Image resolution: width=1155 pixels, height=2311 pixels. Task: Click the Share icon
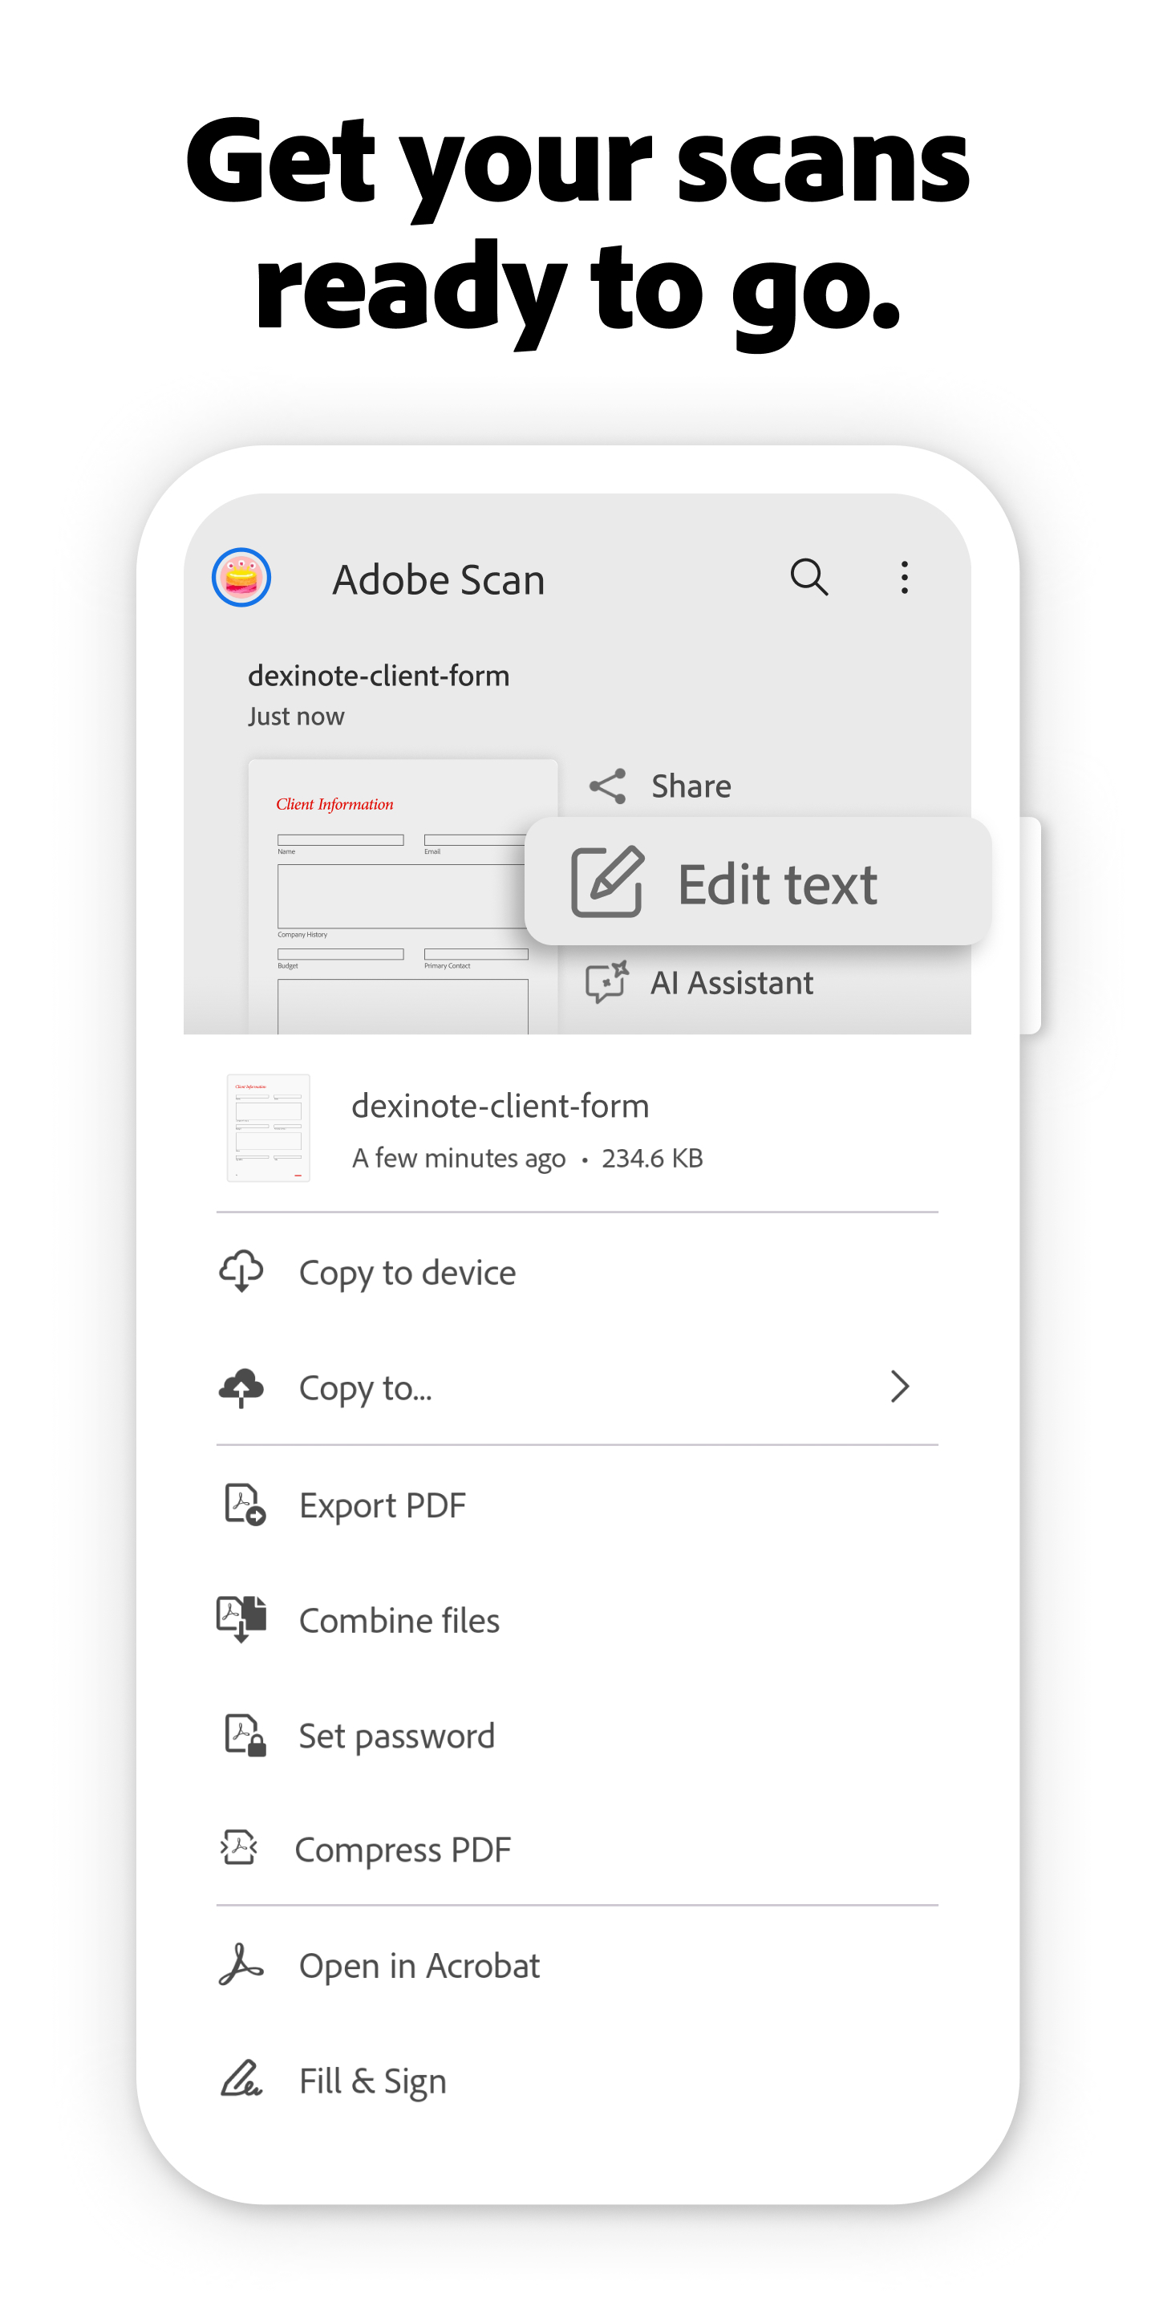click(607, 786)
